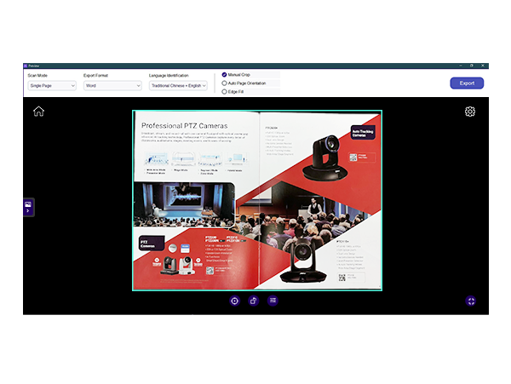The height and width of the screenshot is (384, 511).
Task: Click the Preview app icon in title bar
Action: [26, 65]
